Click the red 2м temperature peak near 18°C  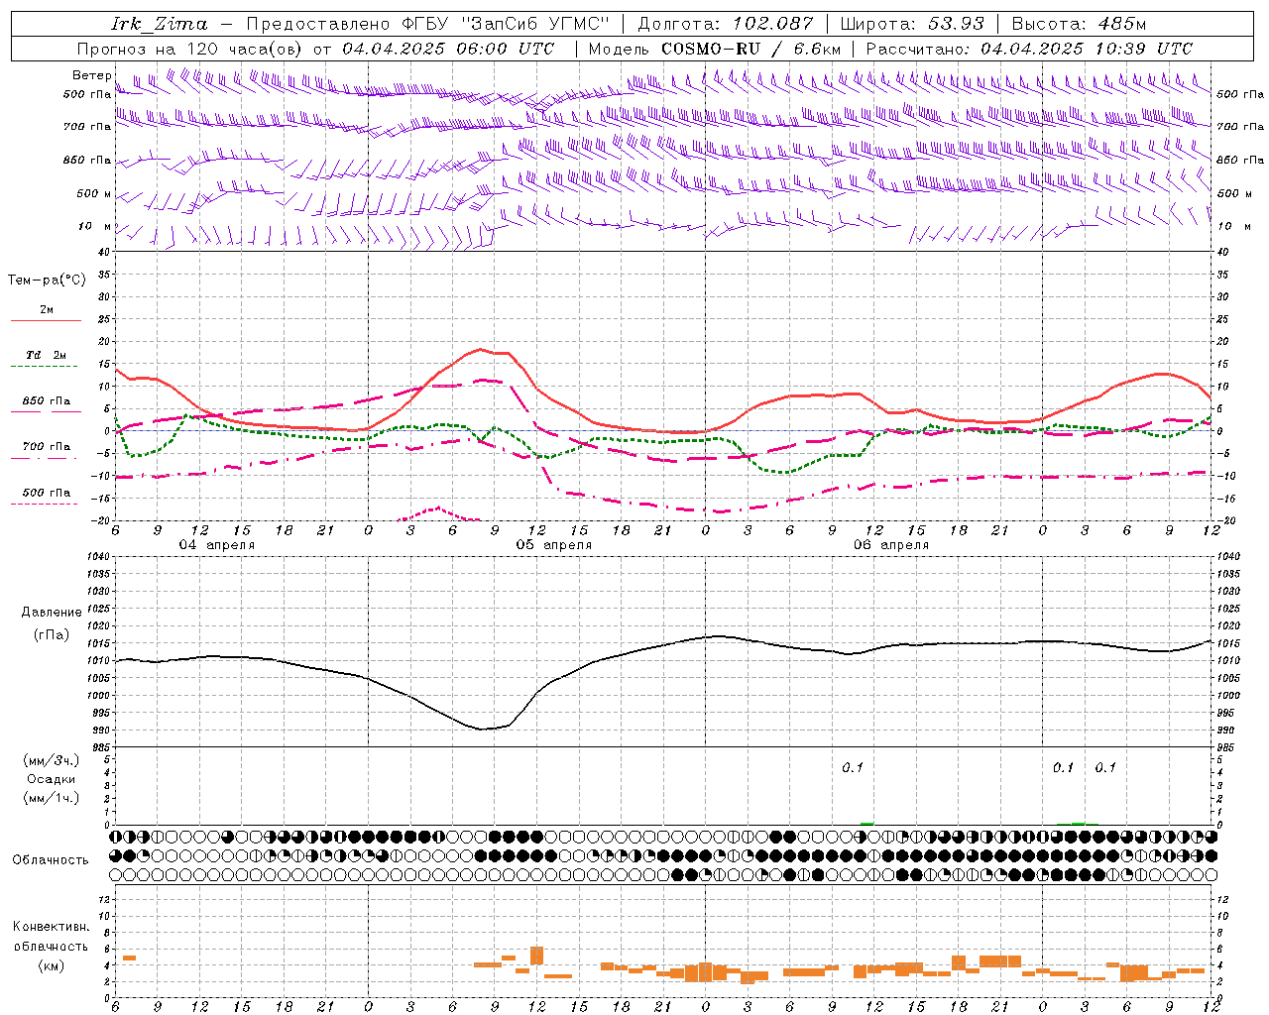pyautogui.click(x=480, y=349)
